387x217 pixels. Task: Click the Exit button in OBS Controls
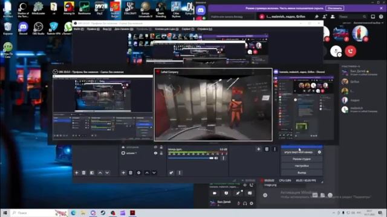click(x=302, y=173)
